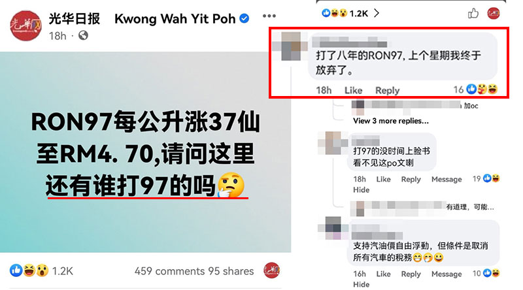Hide the 打97的没时间上脸书 comment
The width and height of the screenshot is (523, 290).
(362, 190)
